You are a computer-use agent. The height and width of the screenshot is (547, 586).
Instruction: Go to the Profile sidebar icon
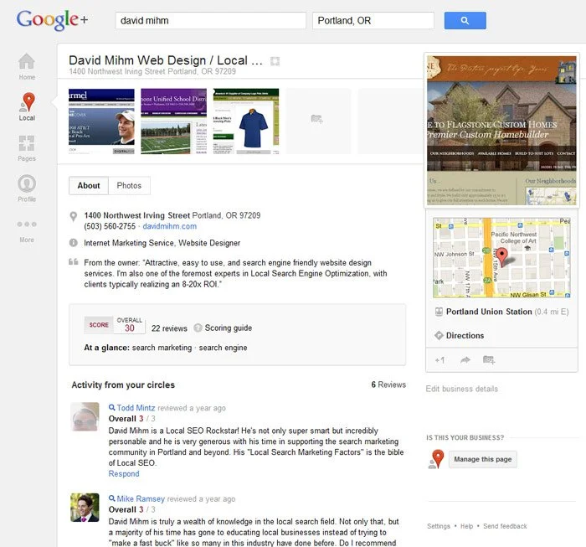pyautogui.click(x=27, y=183)
